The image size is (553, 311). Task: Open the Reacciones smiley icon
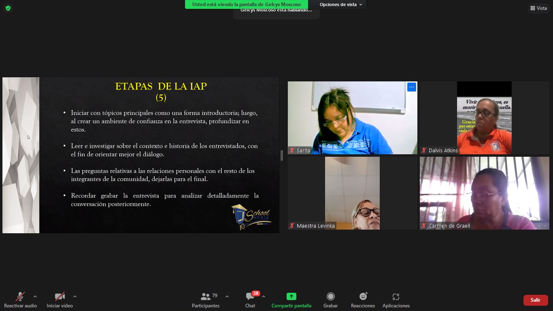coord(363,296)
